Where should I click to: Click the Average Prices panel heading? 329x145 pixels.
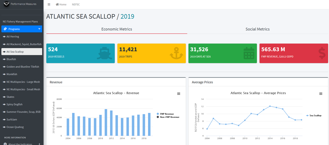202,82
